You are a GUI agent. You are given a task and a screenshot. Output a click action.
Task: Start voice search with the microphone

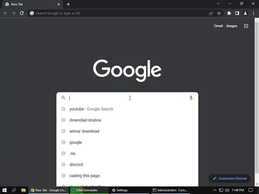point(191,98)
